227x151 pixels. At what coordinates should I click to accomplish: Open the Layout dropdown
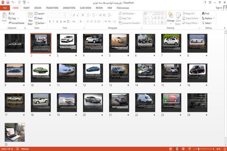click(40, 14)
